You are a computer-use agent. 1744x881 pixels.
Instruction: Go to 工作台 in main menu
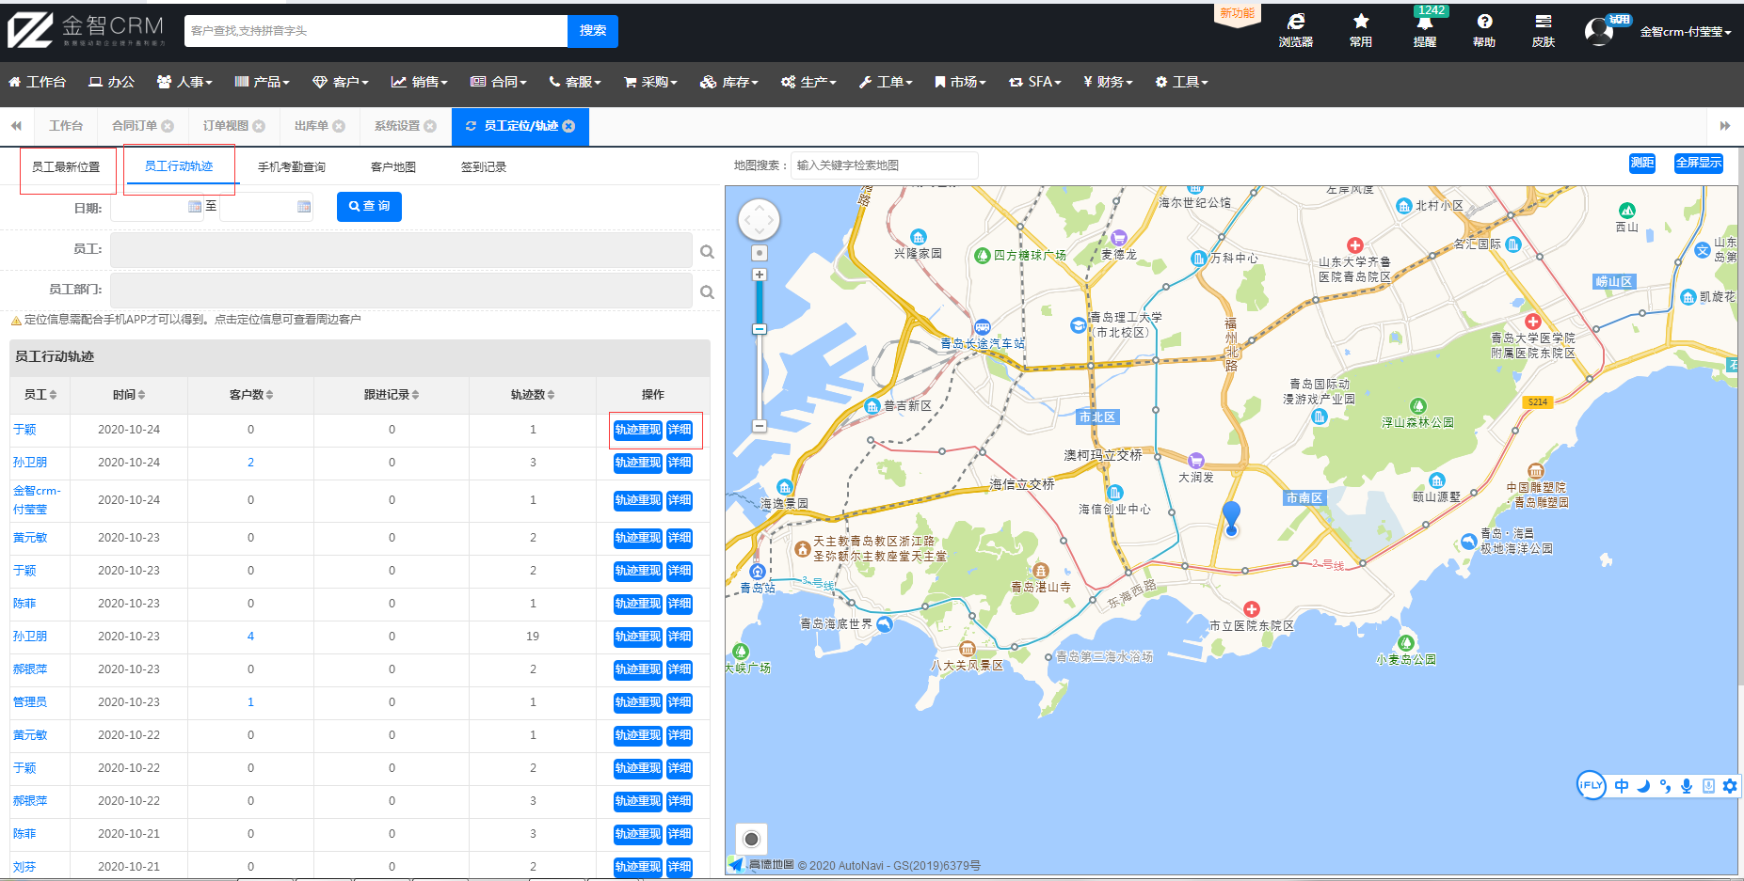pyautogui.click(x=38, y=82)
